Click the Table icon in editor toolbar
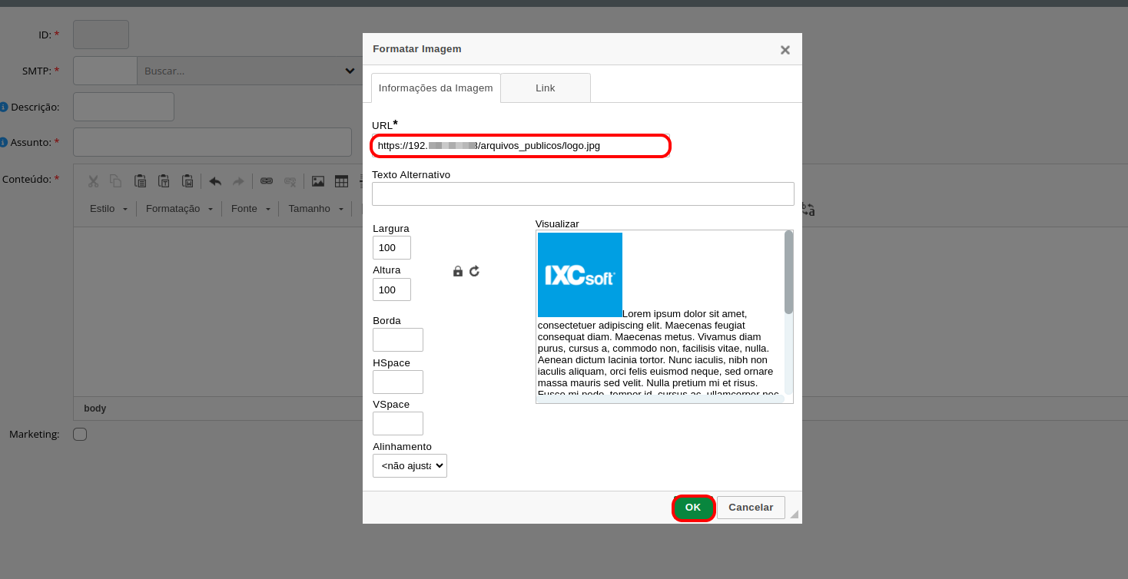1128x579 pixels. pos(341,181)
